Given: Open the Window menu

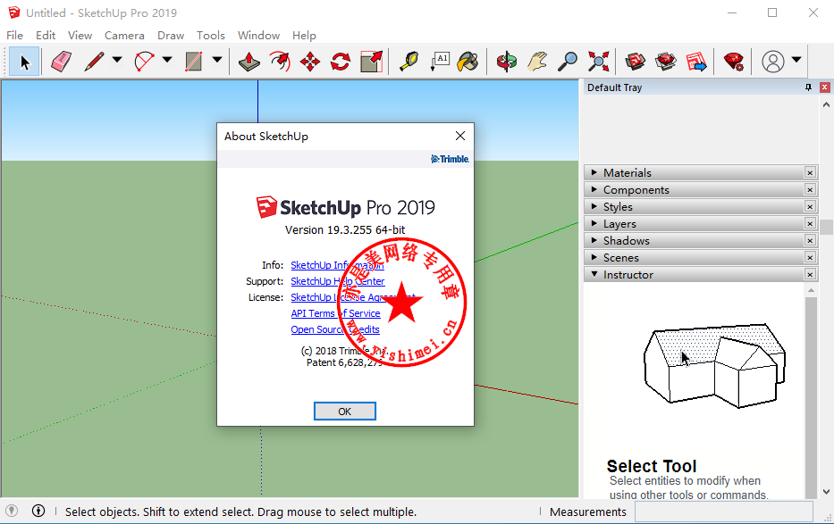Looking at the screenshot, I should point(258,35).
